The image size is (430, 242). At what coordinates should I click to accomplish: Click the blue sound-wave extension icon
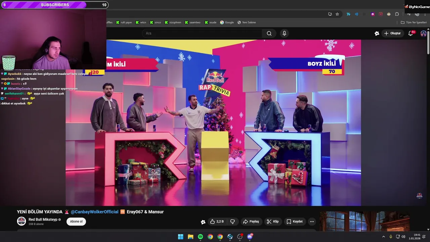pyautogui.click(x=356, y=14)
